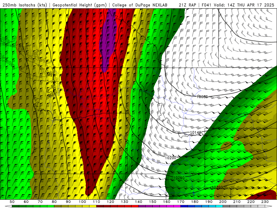277x208 pixels.
Task: Click the 220 value on the color scale
Action: [x=251, y=202]
